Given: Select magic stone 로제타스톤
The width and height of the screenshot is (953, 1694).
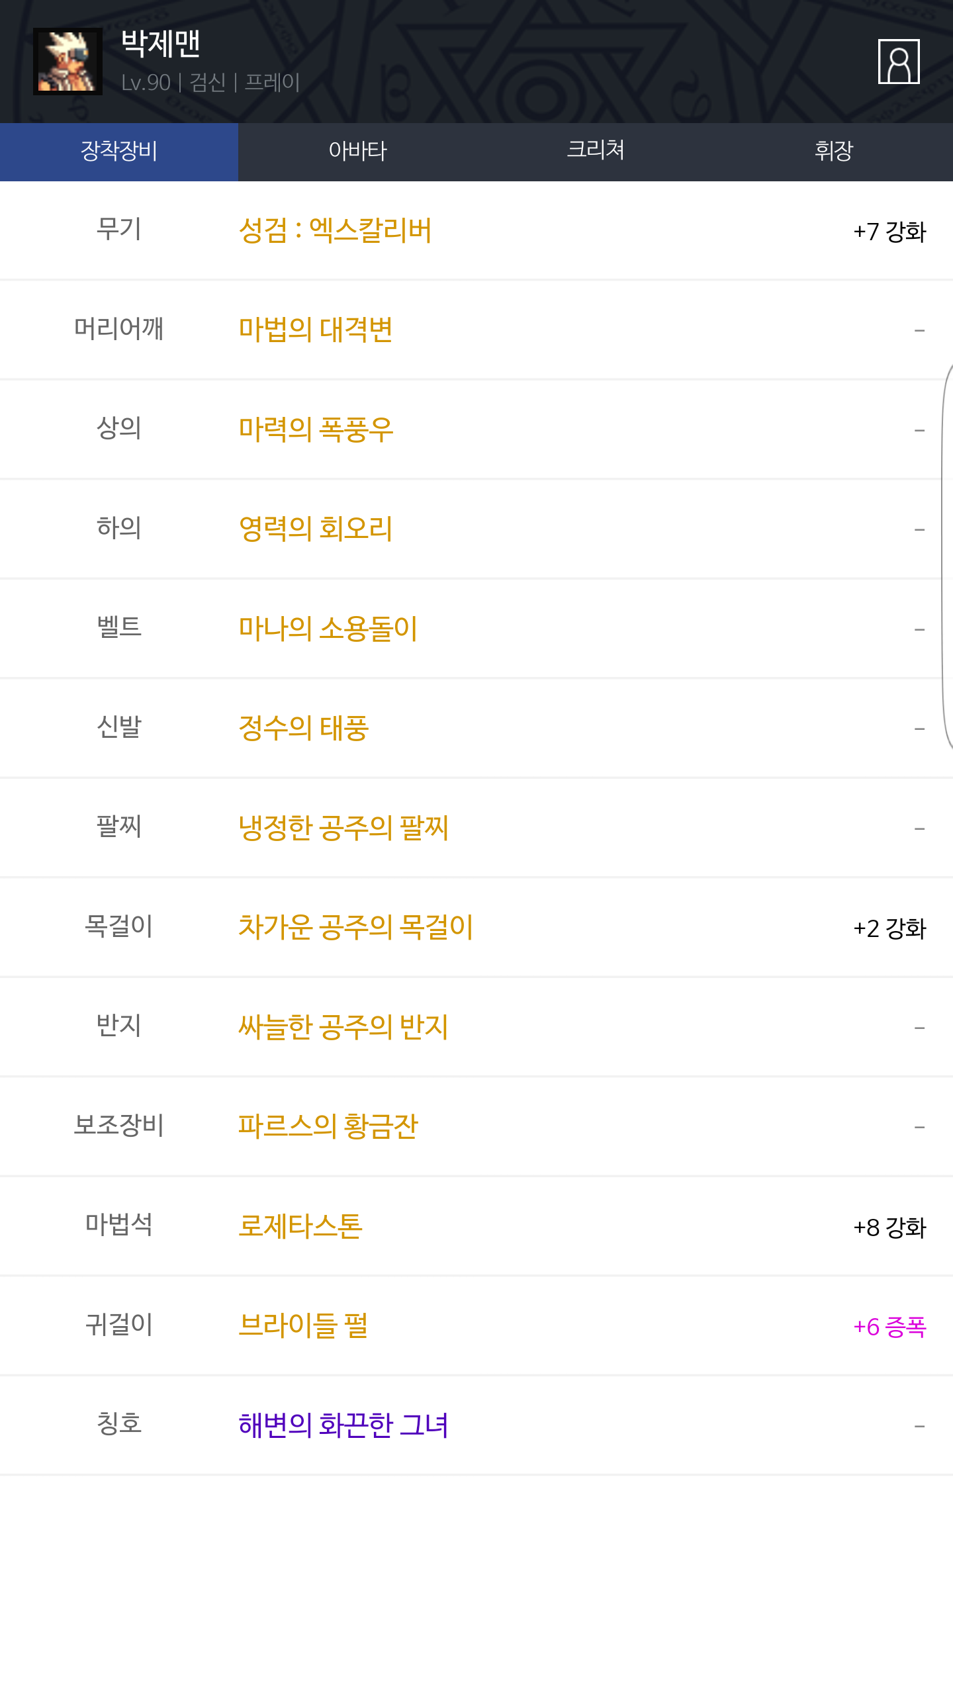Looking at the screenshot, I should click(x=300, y=1226).
